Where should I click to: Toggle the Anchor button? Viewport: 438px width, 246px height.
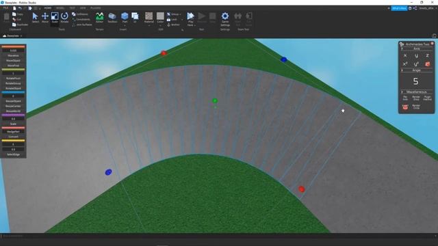173,25
